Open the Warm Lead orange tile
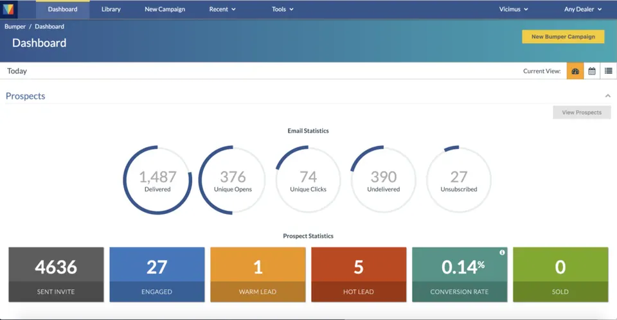 click(258, 275)
